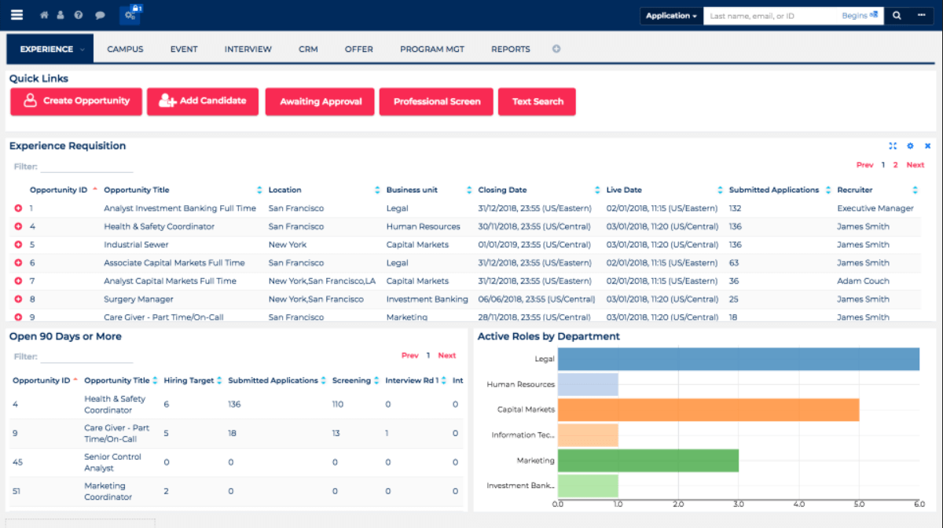Expand the Experience Requisition widget to fullscreen

click(x=893, y=145)
